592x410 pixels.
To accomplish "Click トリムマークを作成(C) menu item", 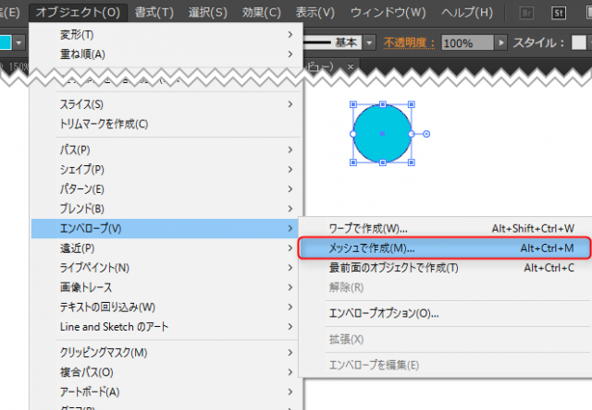I will [104, 124].
